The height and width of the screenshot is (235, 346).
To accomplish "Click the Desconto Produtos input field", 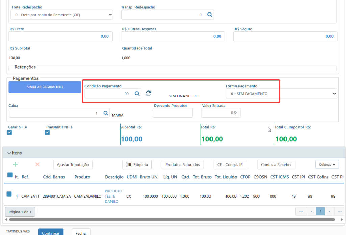I will pyautogui.click(x=173, y=113).
